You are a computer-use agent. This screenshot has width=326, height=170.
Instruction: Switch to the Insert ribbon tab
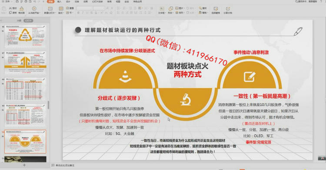tap(60, 1)
